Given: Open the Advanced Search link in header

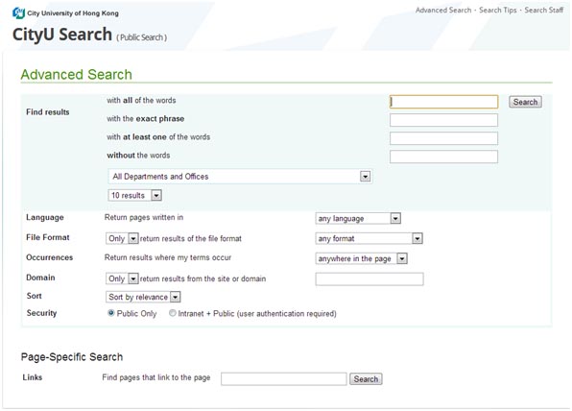Looking at the screenshot, I should point(443,11).
